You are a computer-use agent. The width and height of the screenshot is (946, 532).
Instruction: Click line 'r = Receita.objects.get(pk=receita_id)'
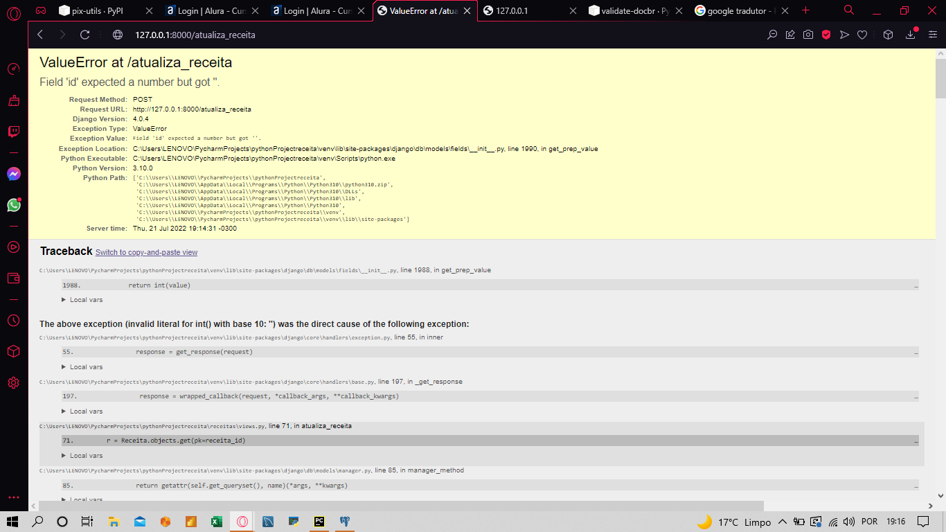[x=176, y=441]
